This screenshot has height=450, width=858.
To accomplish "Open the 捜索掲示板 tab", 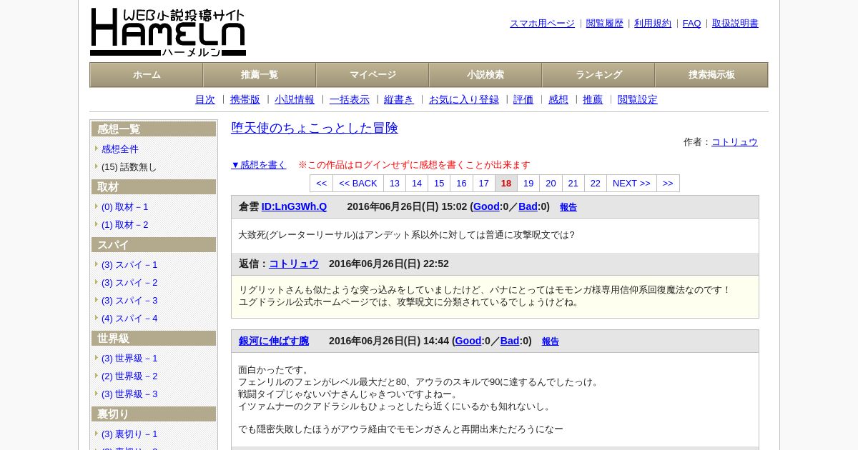I will pos(711,75).
